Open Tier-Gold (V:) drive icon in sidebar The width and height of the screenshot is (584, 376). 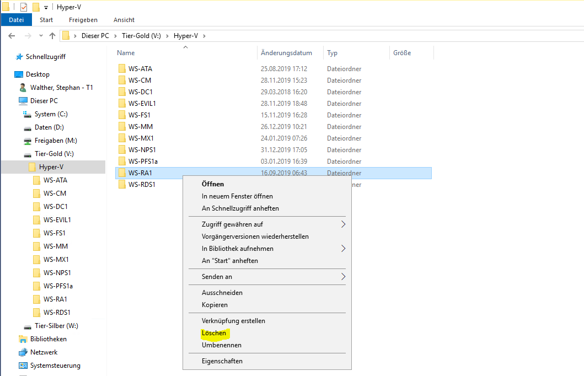27,154
